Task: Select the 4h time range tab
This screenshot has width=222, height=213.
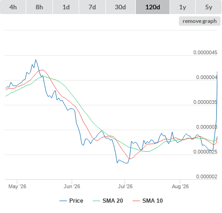Action: [x=13, y=7]
